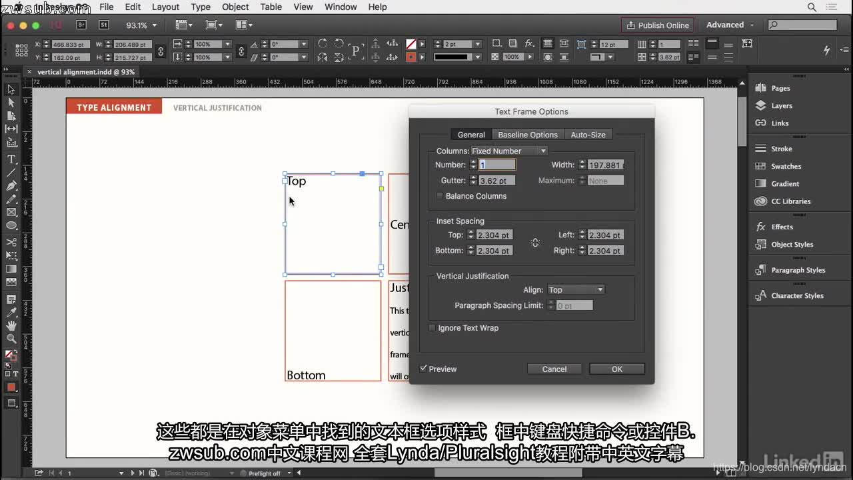The height and width of the screenshot is (480, 853).
Task: Enable Ignore Text Wrap
Action: pos(432,328)
